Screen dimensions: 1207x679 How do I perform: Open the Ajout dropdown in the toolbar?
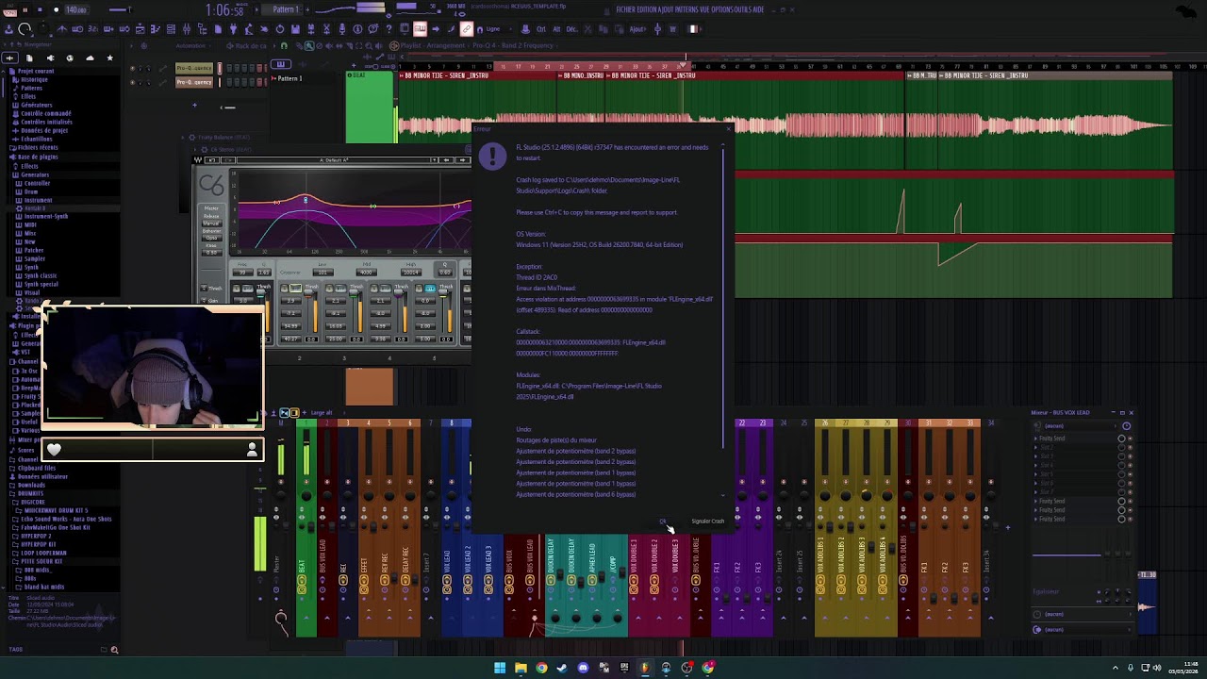(x=638, y=28)
